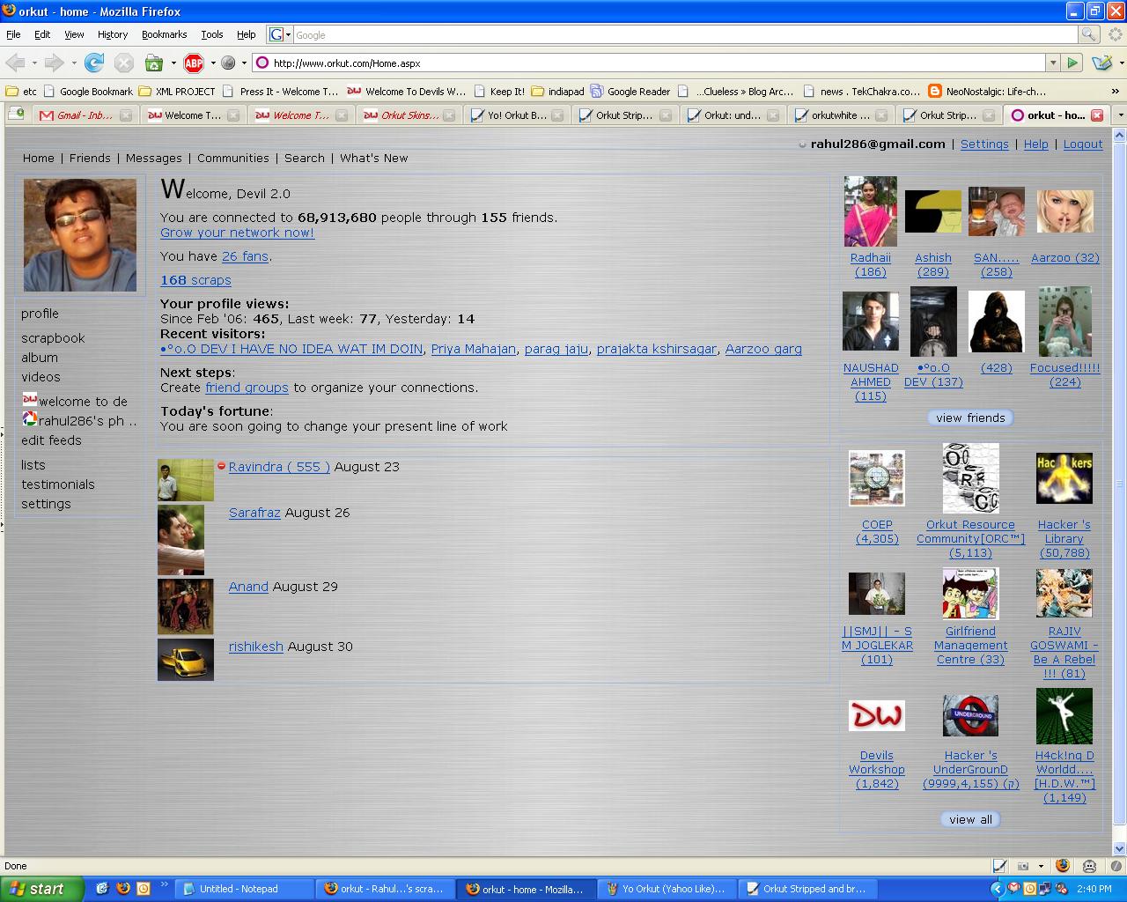Open the Forward button history dropdown

tap(74, 63)
